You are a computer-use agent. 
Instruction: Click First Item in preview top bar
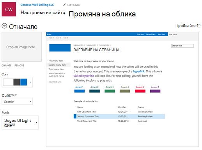click(140, 34)
